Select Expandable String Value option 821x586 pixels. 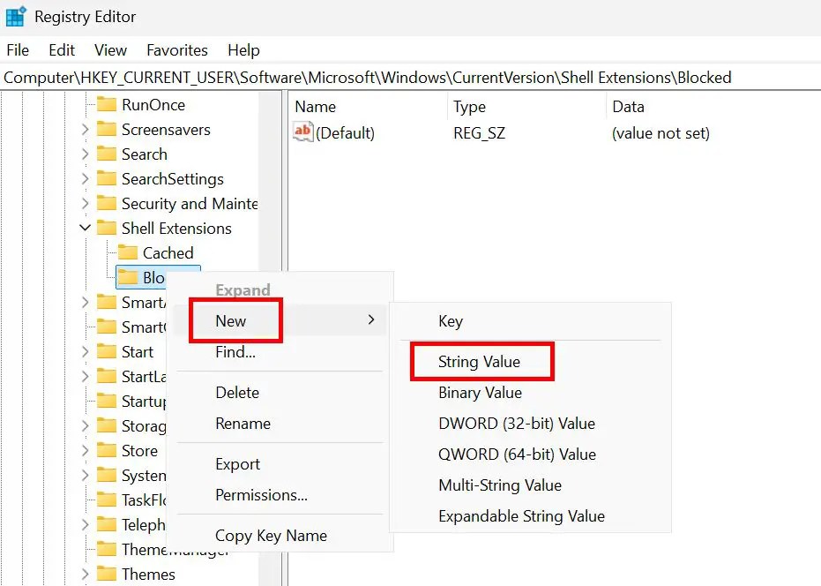pos(530,516)
